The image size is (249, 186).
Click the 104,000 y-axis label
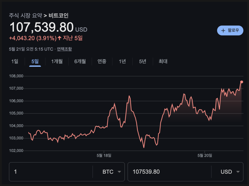coord(16,126)
